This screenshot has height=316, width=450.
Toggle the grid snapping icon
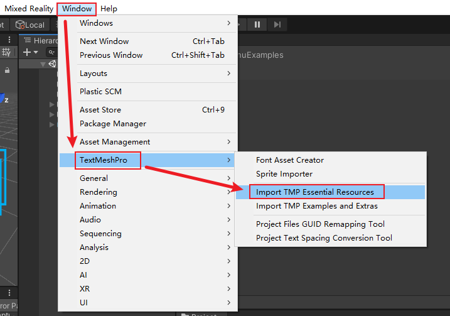6,52
